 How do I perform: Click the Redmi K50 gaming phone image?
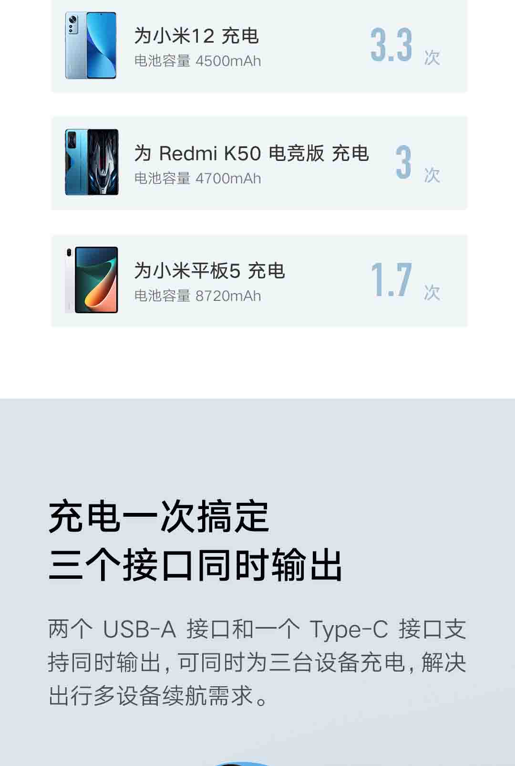pos(92,162)
